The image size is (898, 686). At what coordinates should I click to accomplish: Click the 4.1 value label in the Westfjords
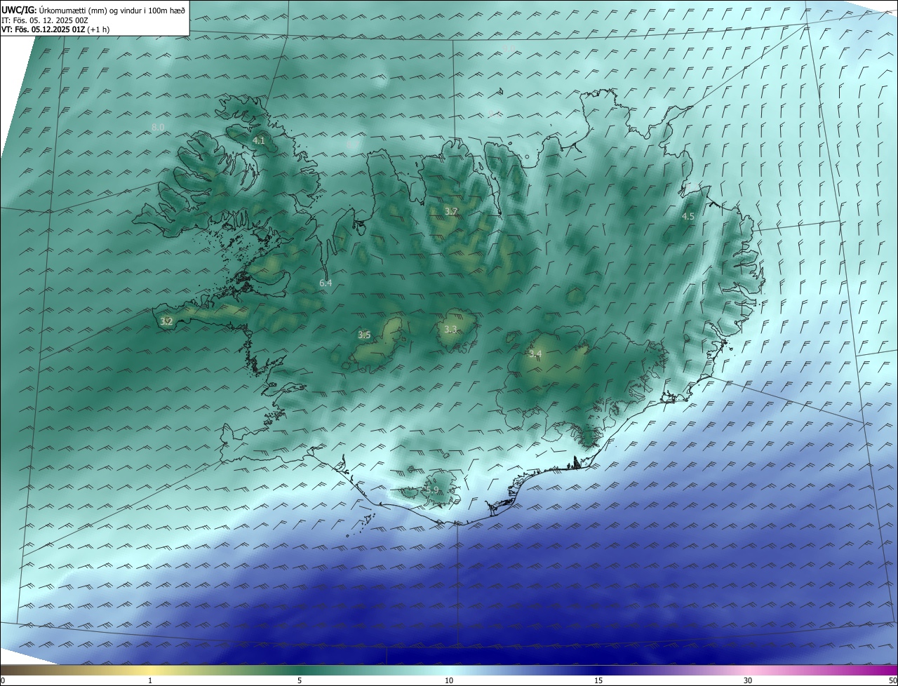[258, 140]
